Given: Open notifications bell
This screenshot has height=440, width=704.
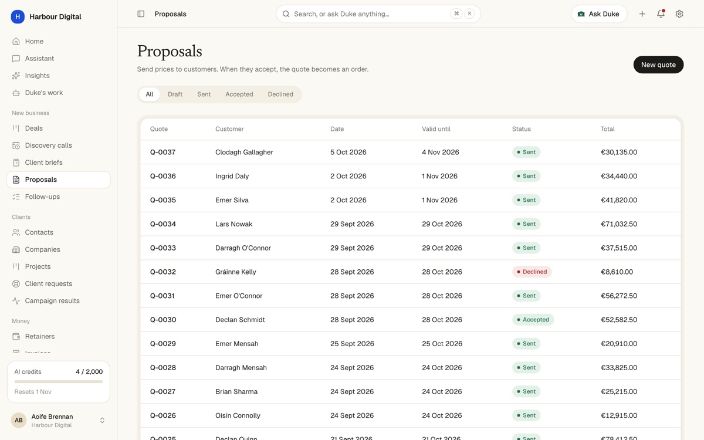Looking at the screenshot, I should (661, 14).
